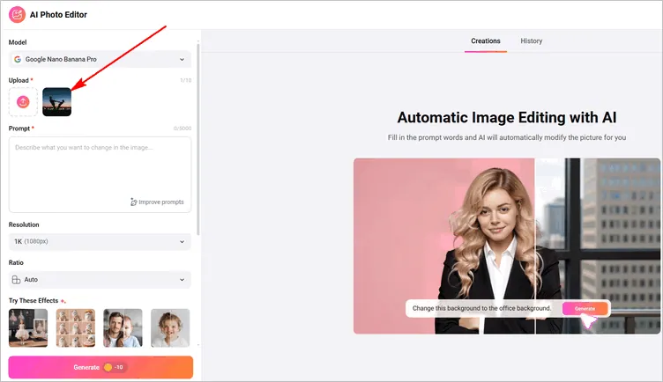The width and height of the screenshot is (663, 382).
Task: Choose the ballerina figurine effect thumbnail
Action: [x=28, y=328]
